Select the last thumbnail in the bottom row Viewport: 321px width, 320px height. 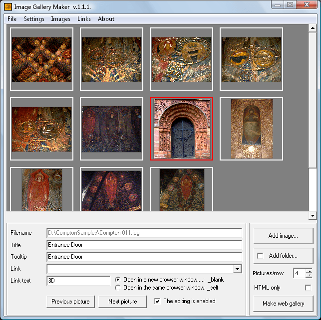click(x=181, y=189)
